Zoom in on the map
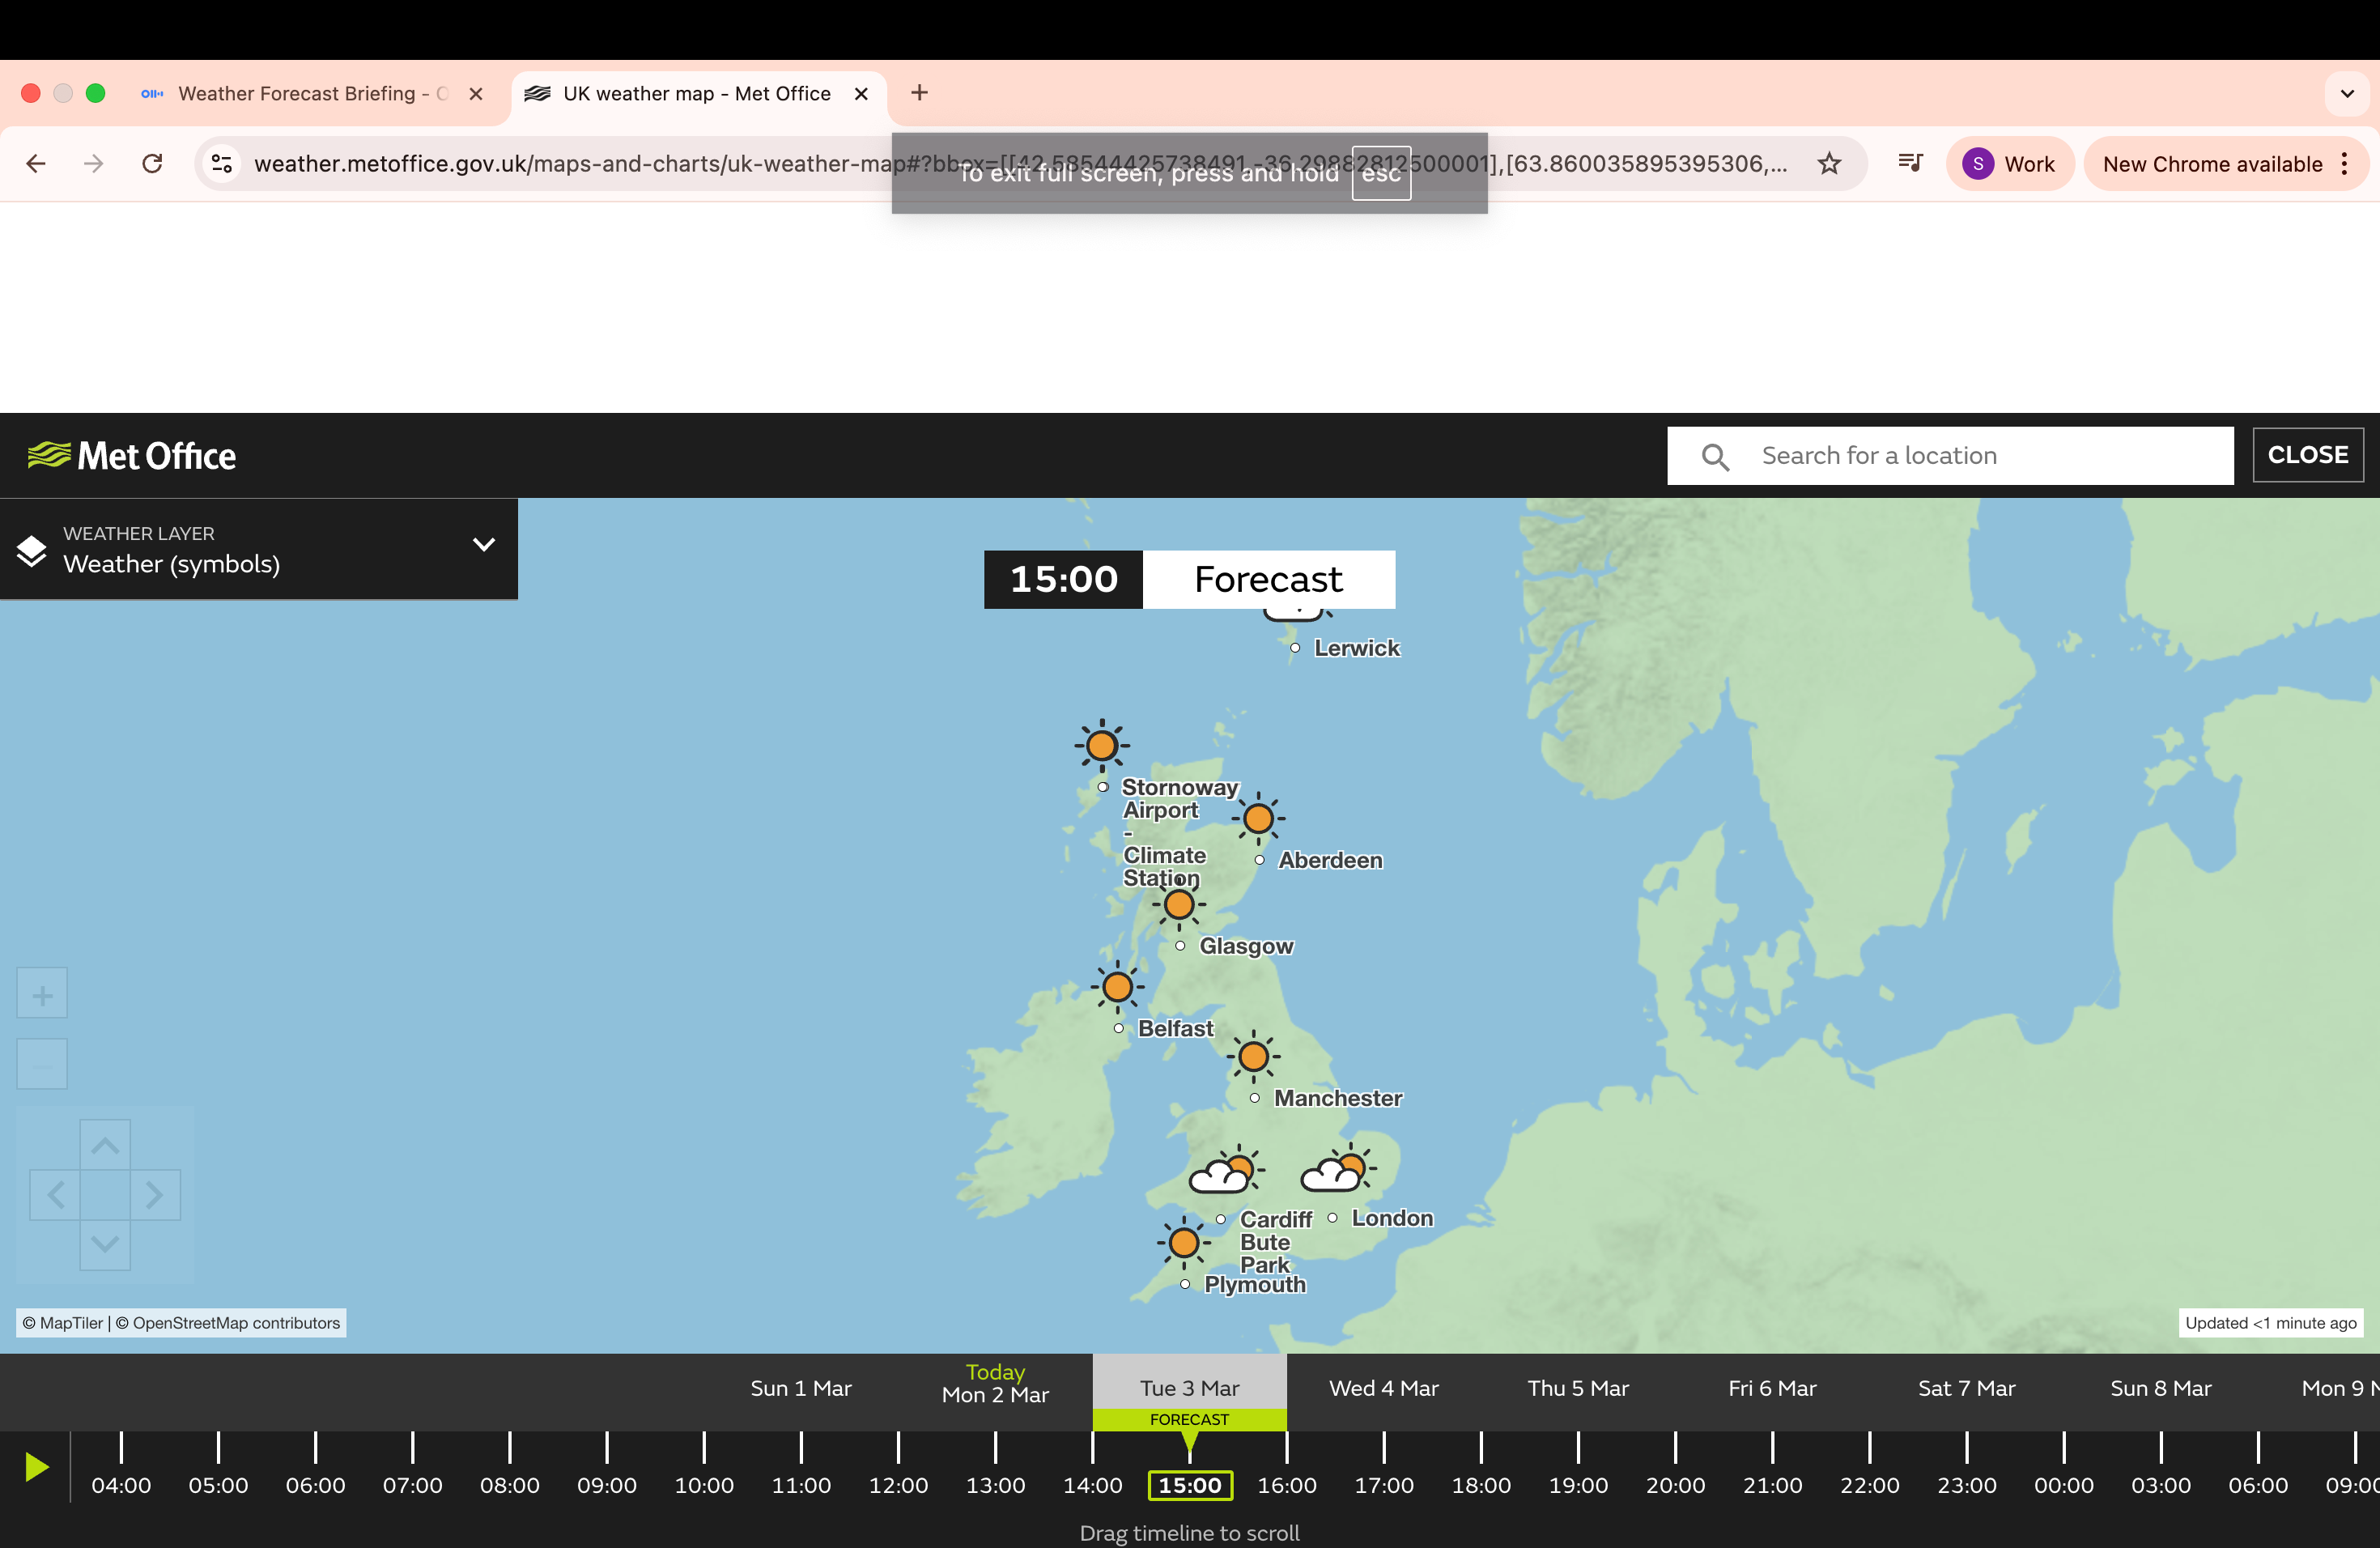 coord(42,994)
